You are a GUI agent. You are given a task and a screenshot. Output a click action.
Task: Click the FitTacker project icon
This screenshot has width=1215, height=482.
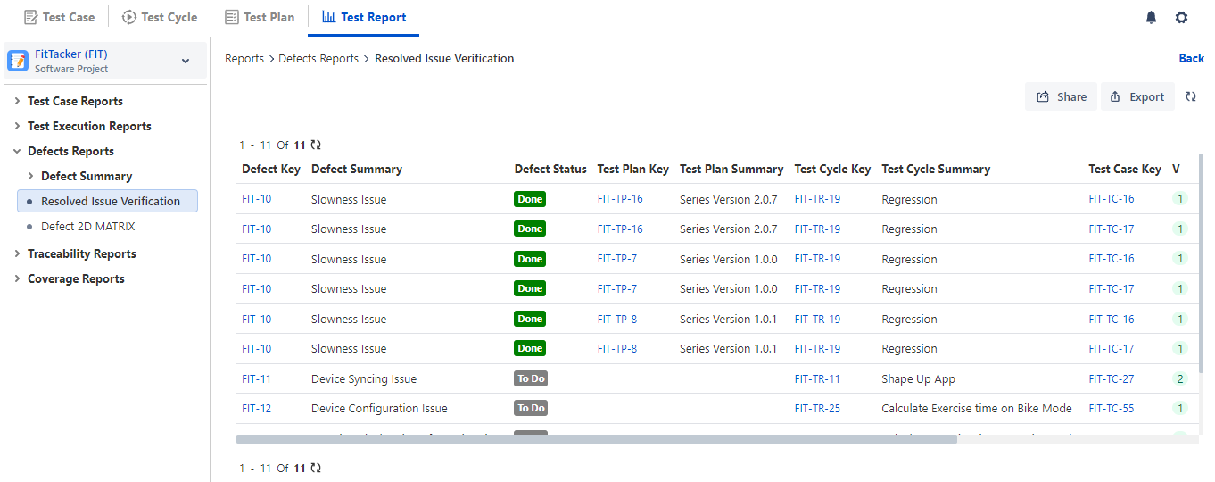click(x=18, y=61)
